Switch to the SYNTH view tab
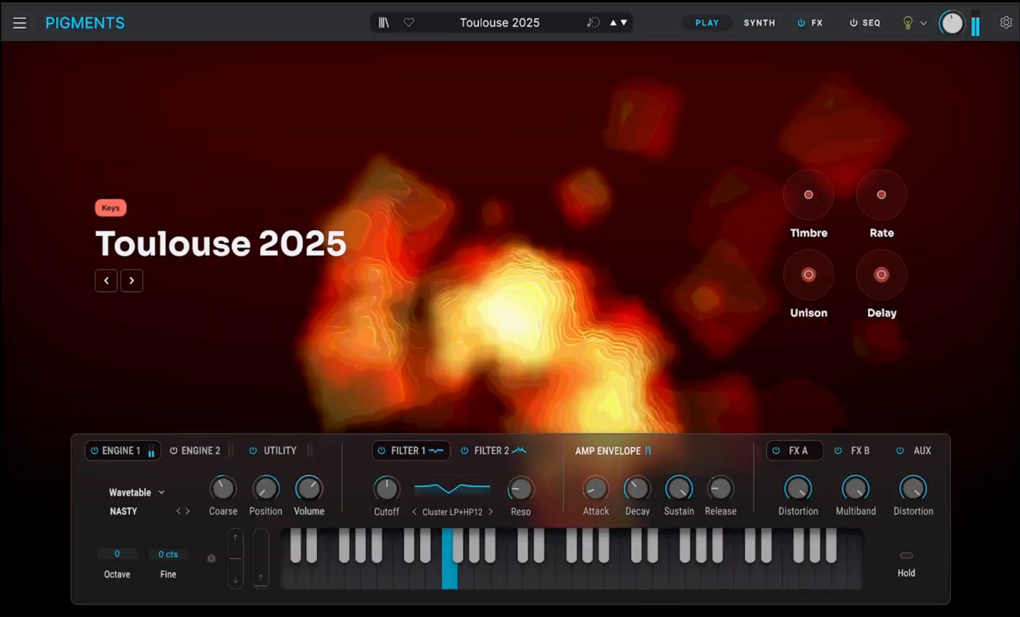 coord(759,22)
